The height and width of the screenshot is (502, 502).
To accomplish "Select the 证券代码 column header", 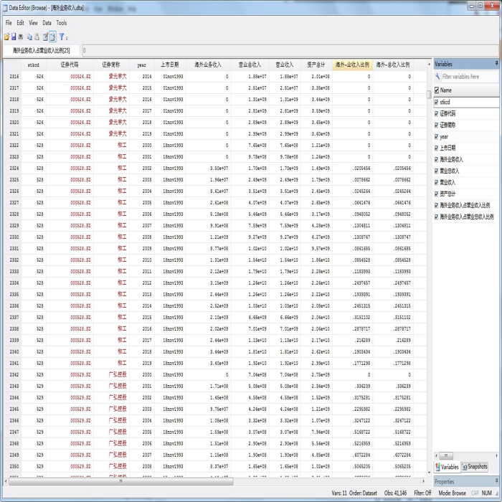I will (70, 65).
